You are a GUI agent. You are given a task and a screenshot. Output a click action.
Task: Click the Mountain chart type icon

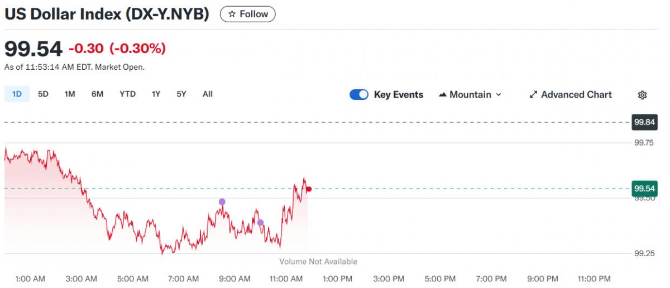click(x=443, y=95)
